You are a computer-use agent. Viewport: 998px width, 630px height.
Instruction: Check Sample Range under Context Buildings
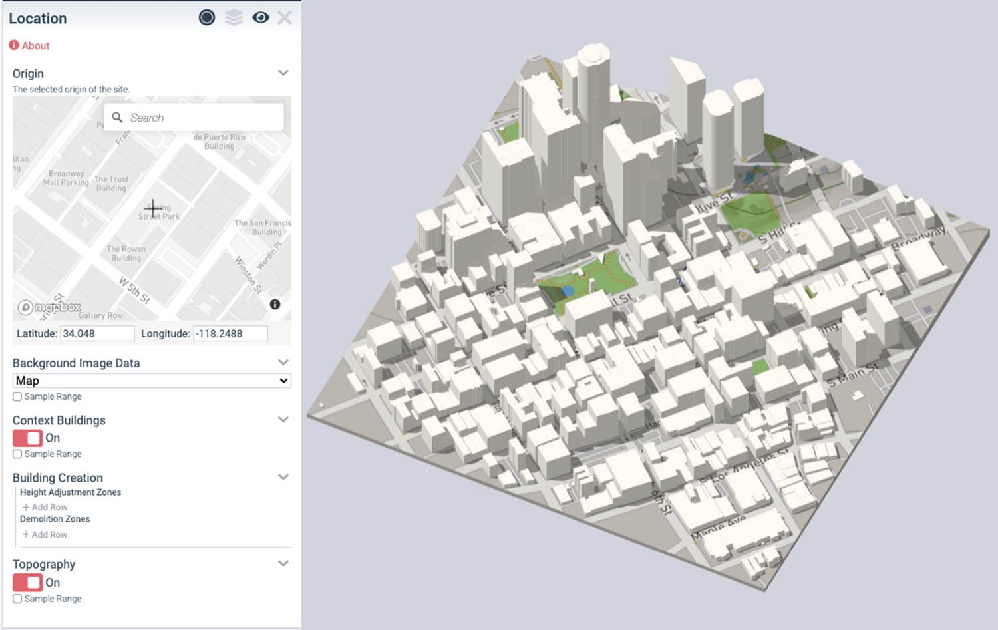tap(17, 454)
